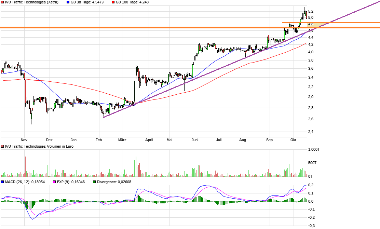Click the 2,6 price axis value

tap(311, 119)
